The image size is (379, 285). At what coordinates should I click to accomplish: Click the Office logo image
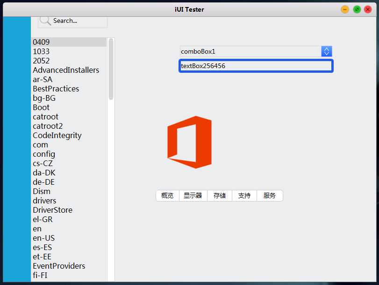pyautogui.click(x=190, y=142)
